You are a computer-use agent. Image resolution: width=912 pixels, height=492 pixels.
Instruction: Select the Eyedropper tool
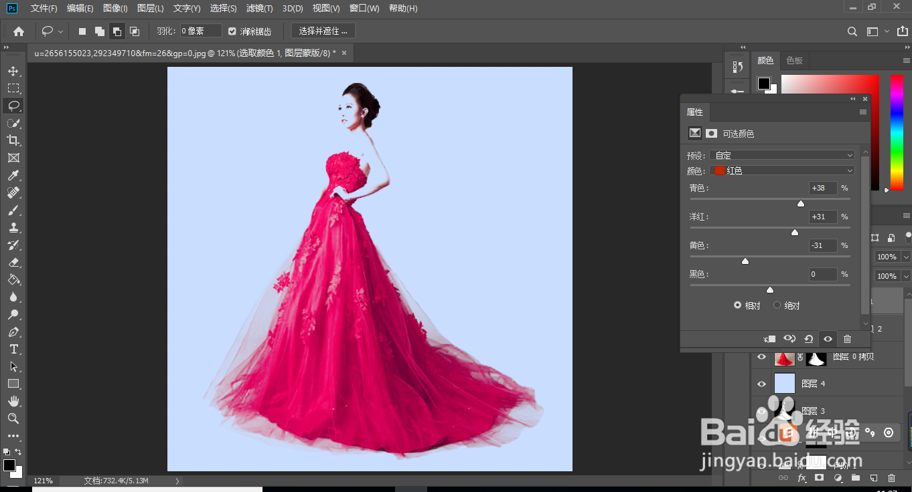(13, 175)
